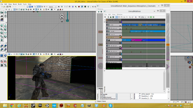Open the Matinee View menu
193x108 pixels.
114,14
